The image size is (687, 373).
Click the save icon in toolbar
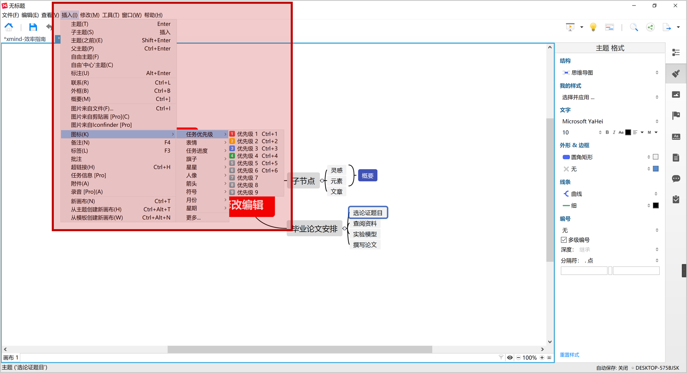33,27
